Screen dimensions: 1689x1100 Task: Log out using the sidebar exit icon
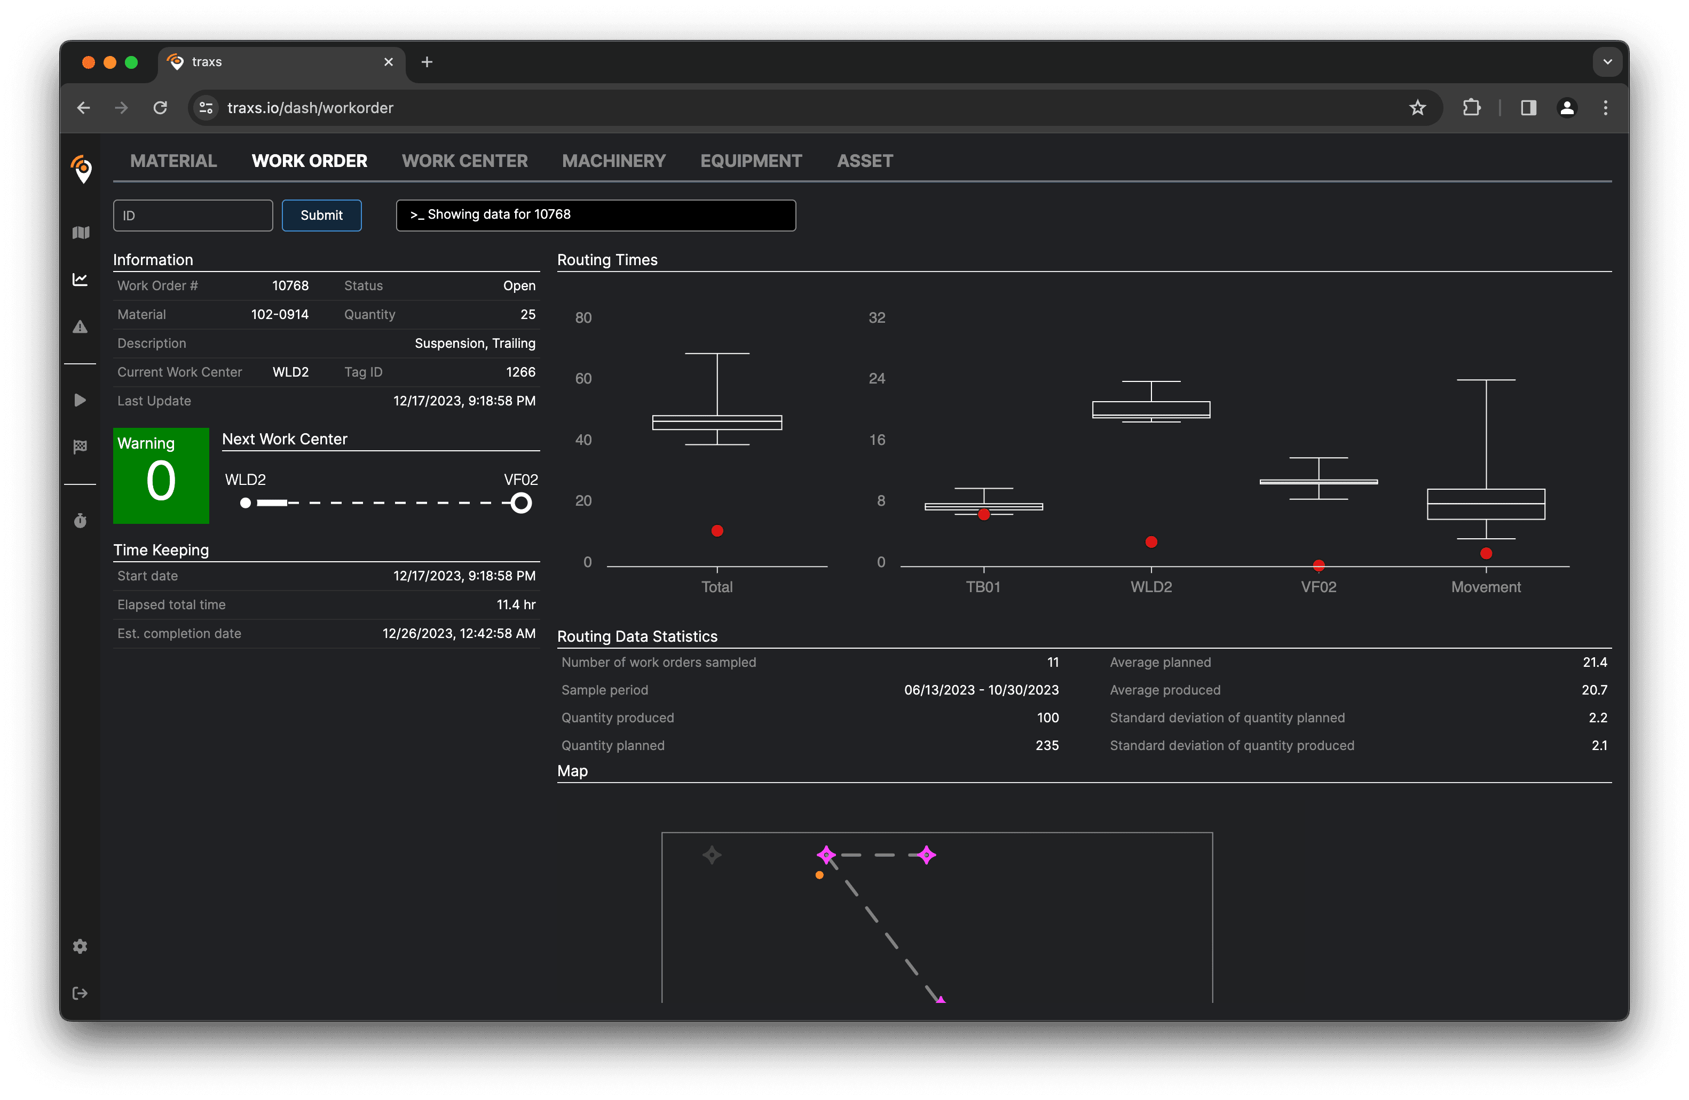pyautogui.click(x=80, y=992)
